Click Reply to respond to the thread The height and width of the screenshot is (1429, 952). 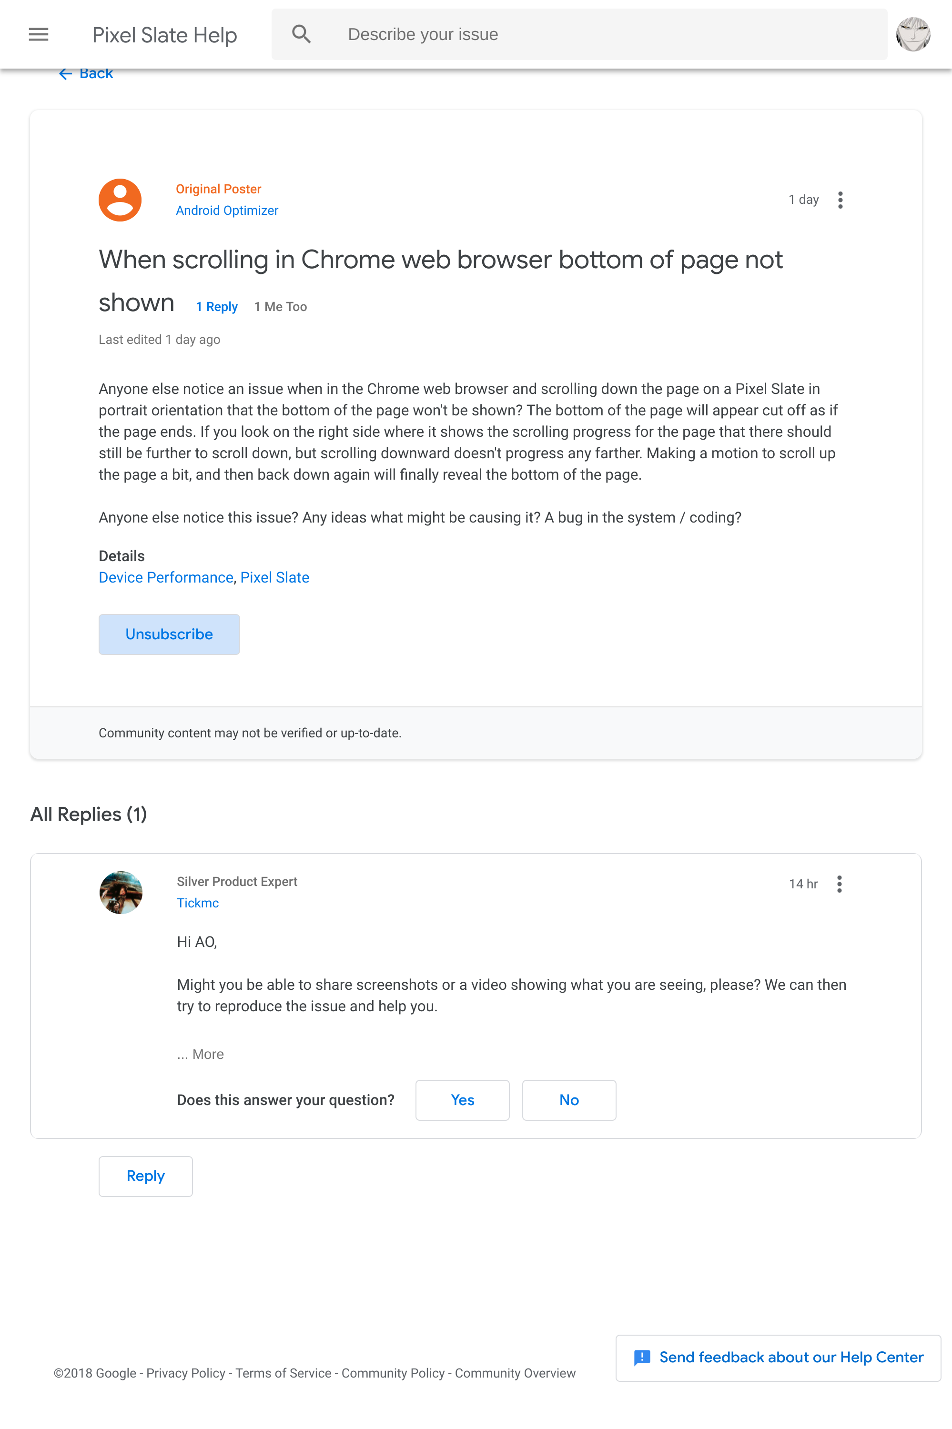pyautogui.click(x=145, y=1176)
